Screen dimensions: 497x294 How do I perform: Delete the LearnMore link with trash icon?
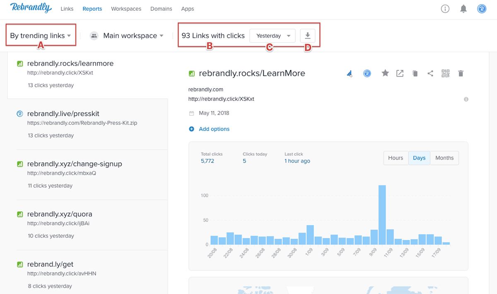(x=461, y=74)
